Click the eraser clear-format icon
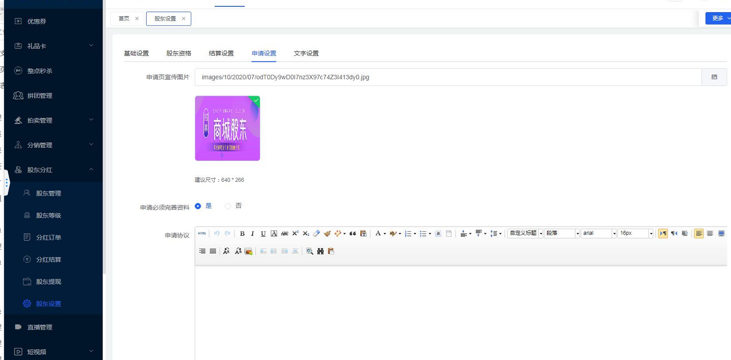This screenshot has height=360, width=731. (317, 233)
